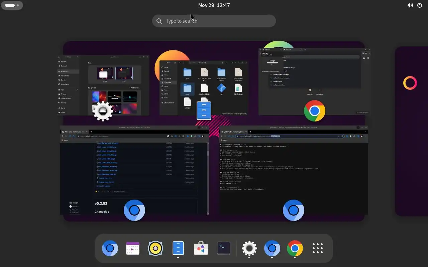
Task: Select the README file in Files window
Action: tap(238, 89)
